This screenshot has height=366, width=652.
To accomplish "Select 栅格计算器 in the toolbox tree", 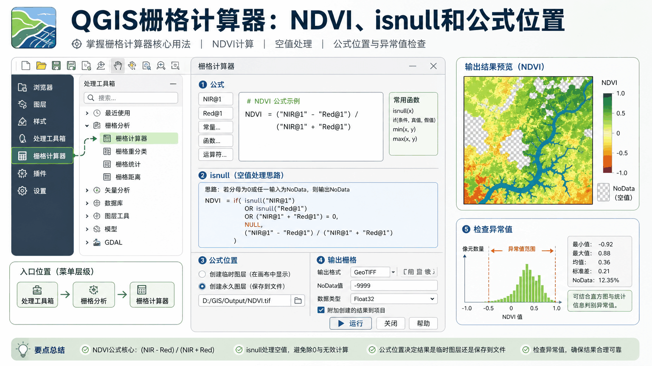I will 139,139.
